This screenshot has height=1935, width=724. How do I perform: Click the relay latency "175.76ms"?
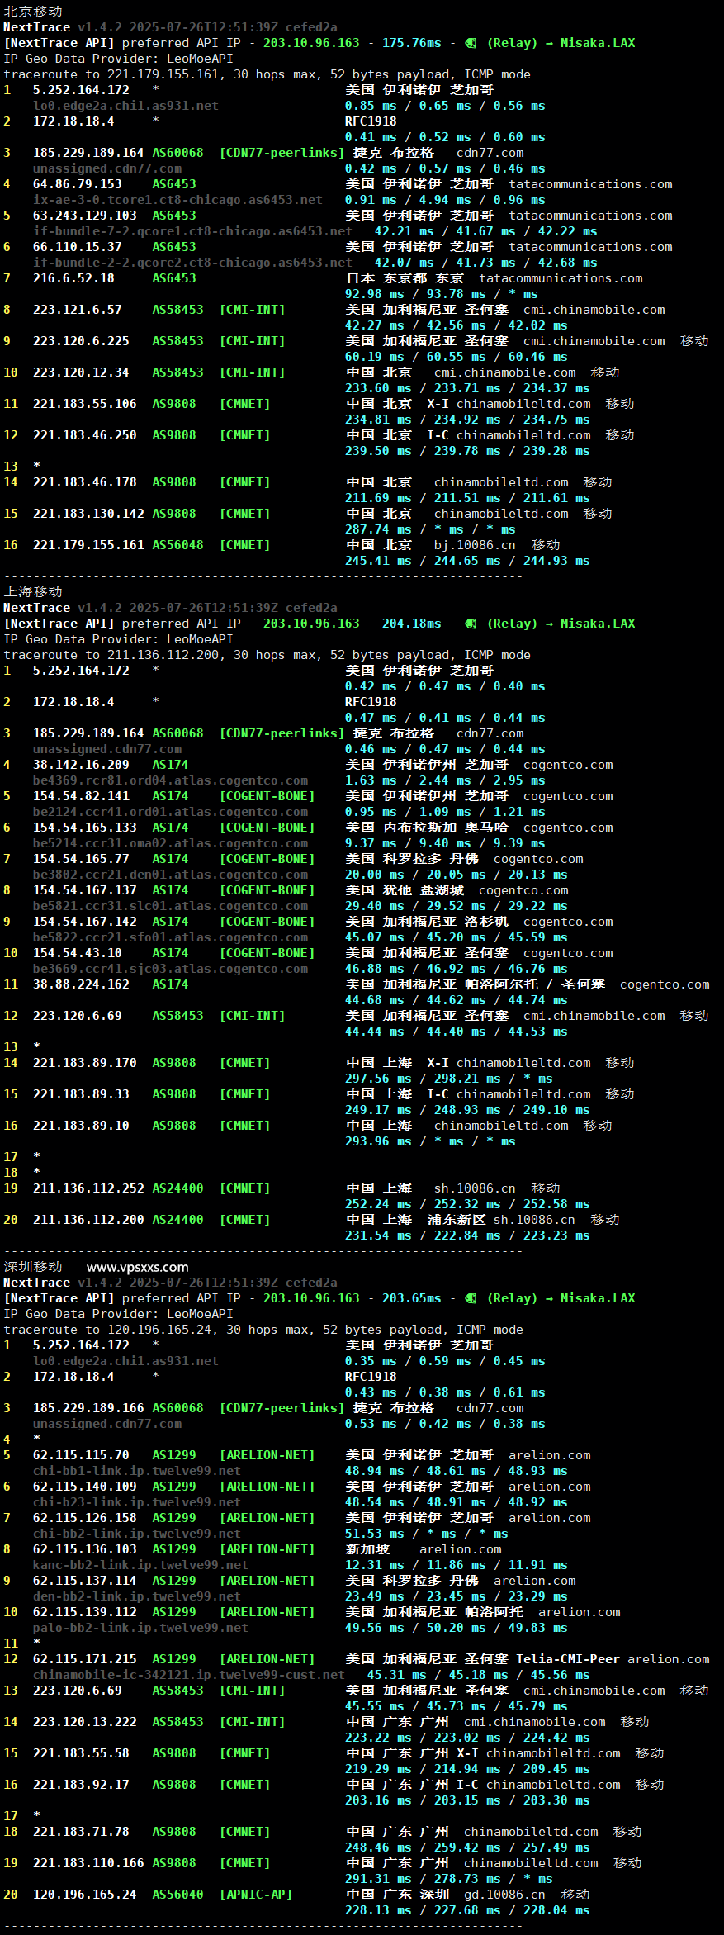coord(411,43)
